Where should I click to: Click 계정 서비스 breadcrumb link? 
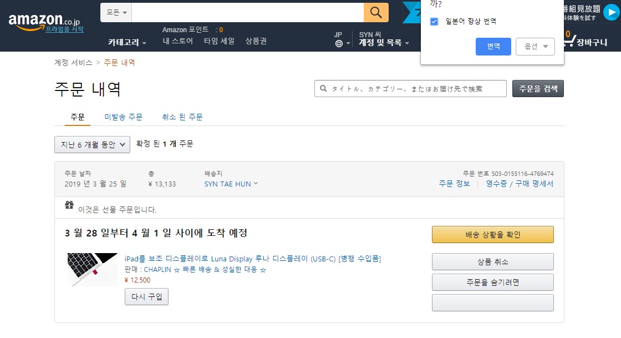[73, 63]
